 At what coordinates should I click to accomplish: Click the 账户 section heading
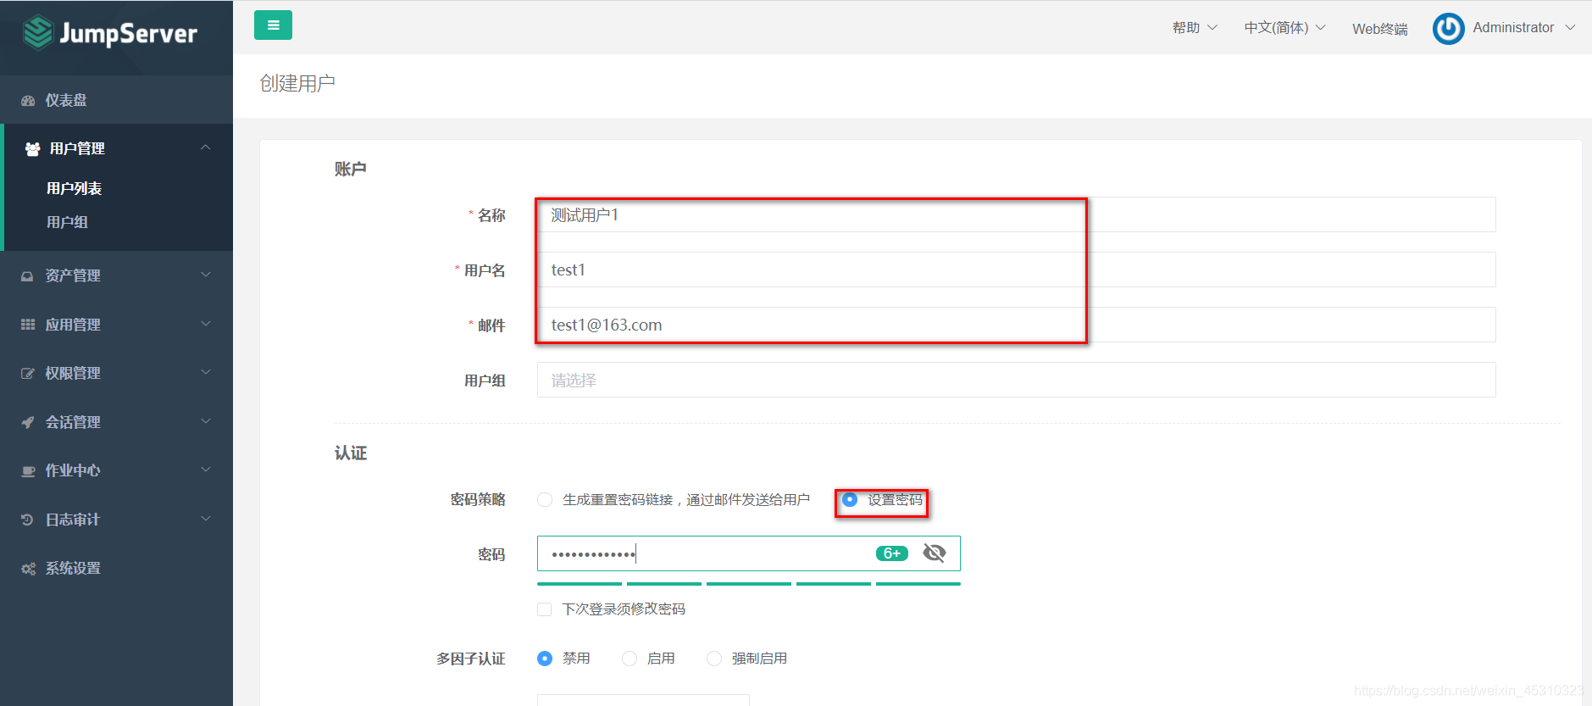tap(350, 169)
